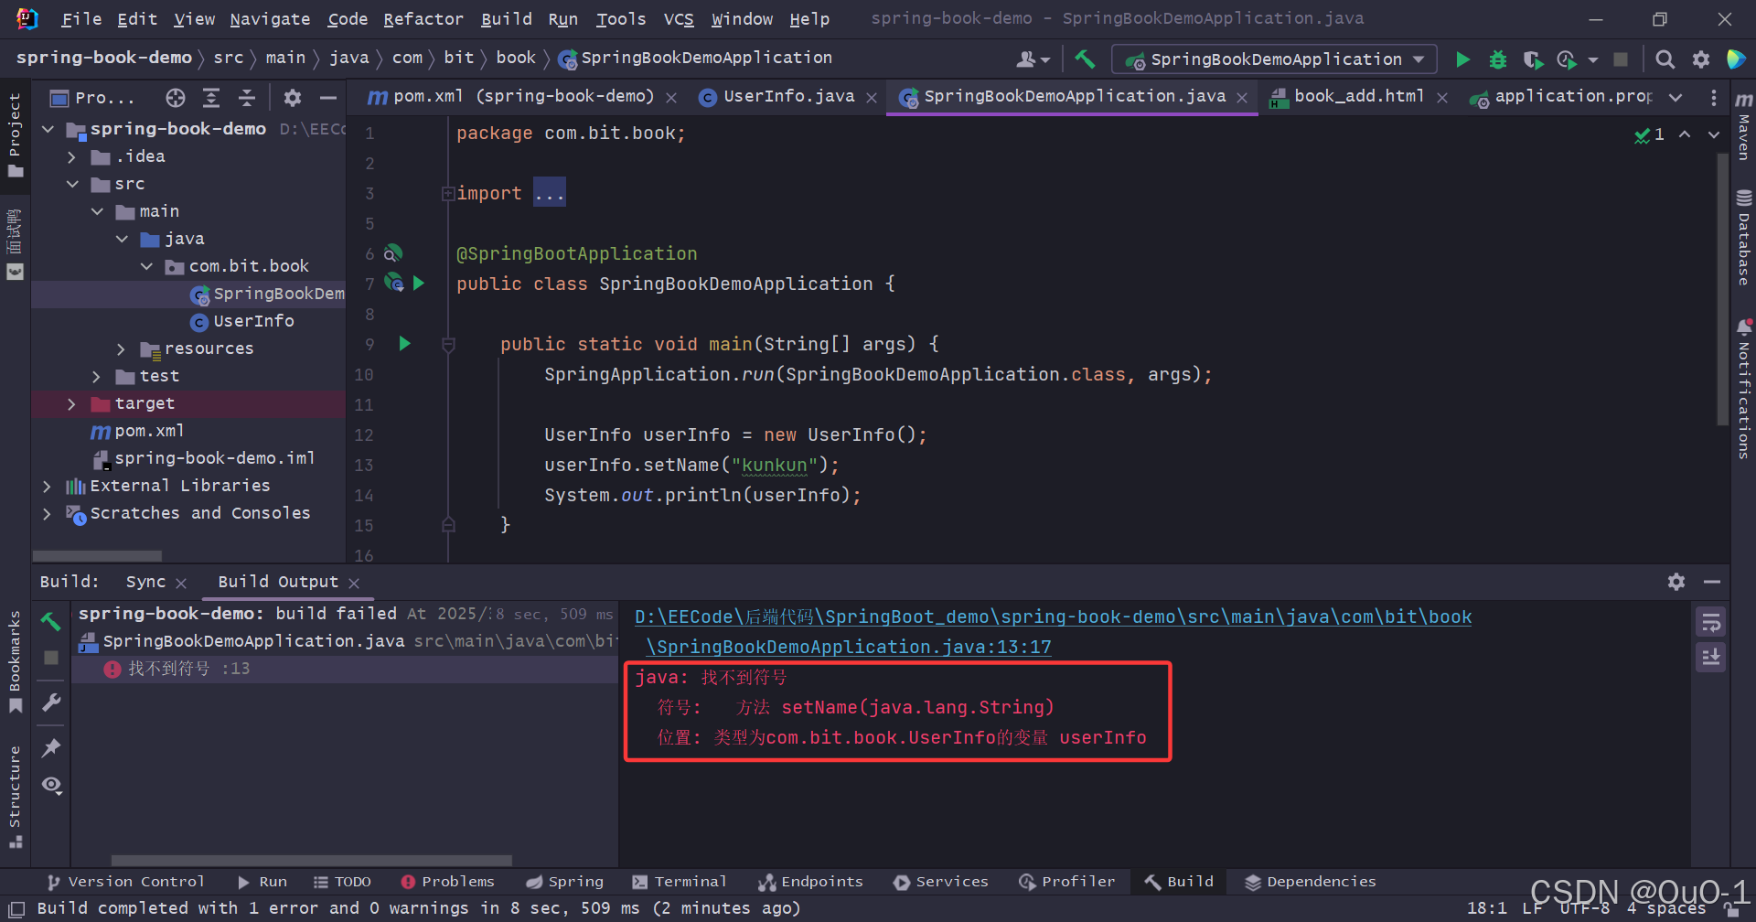Viewport: 1756px width, 922px height.
Task: Toggle soft-wrap icon in build output
Action: click(x=1711, y=623)
